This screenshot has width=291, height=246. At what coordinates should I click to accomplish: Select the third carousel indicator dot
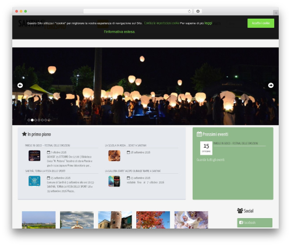36,120
